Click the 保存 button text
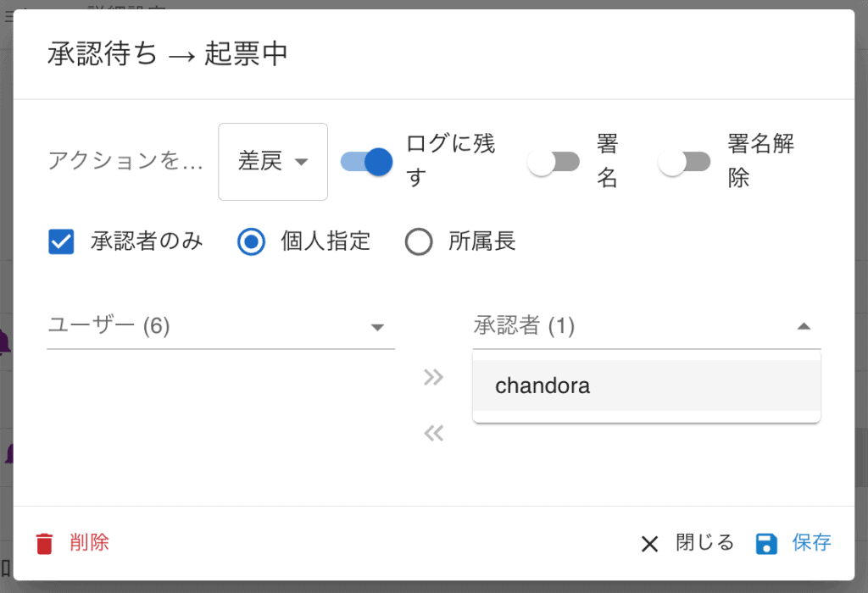This screenshot has width=868, height=593. tap(811, 543)
